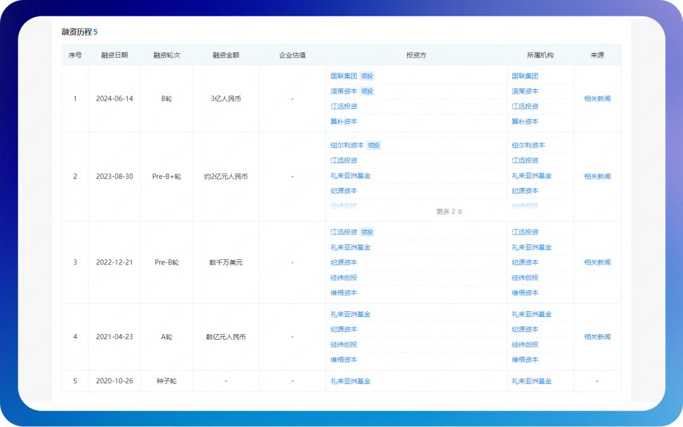Click 领投 tag beside Pre-B轮 江远投资

point(367,232)
